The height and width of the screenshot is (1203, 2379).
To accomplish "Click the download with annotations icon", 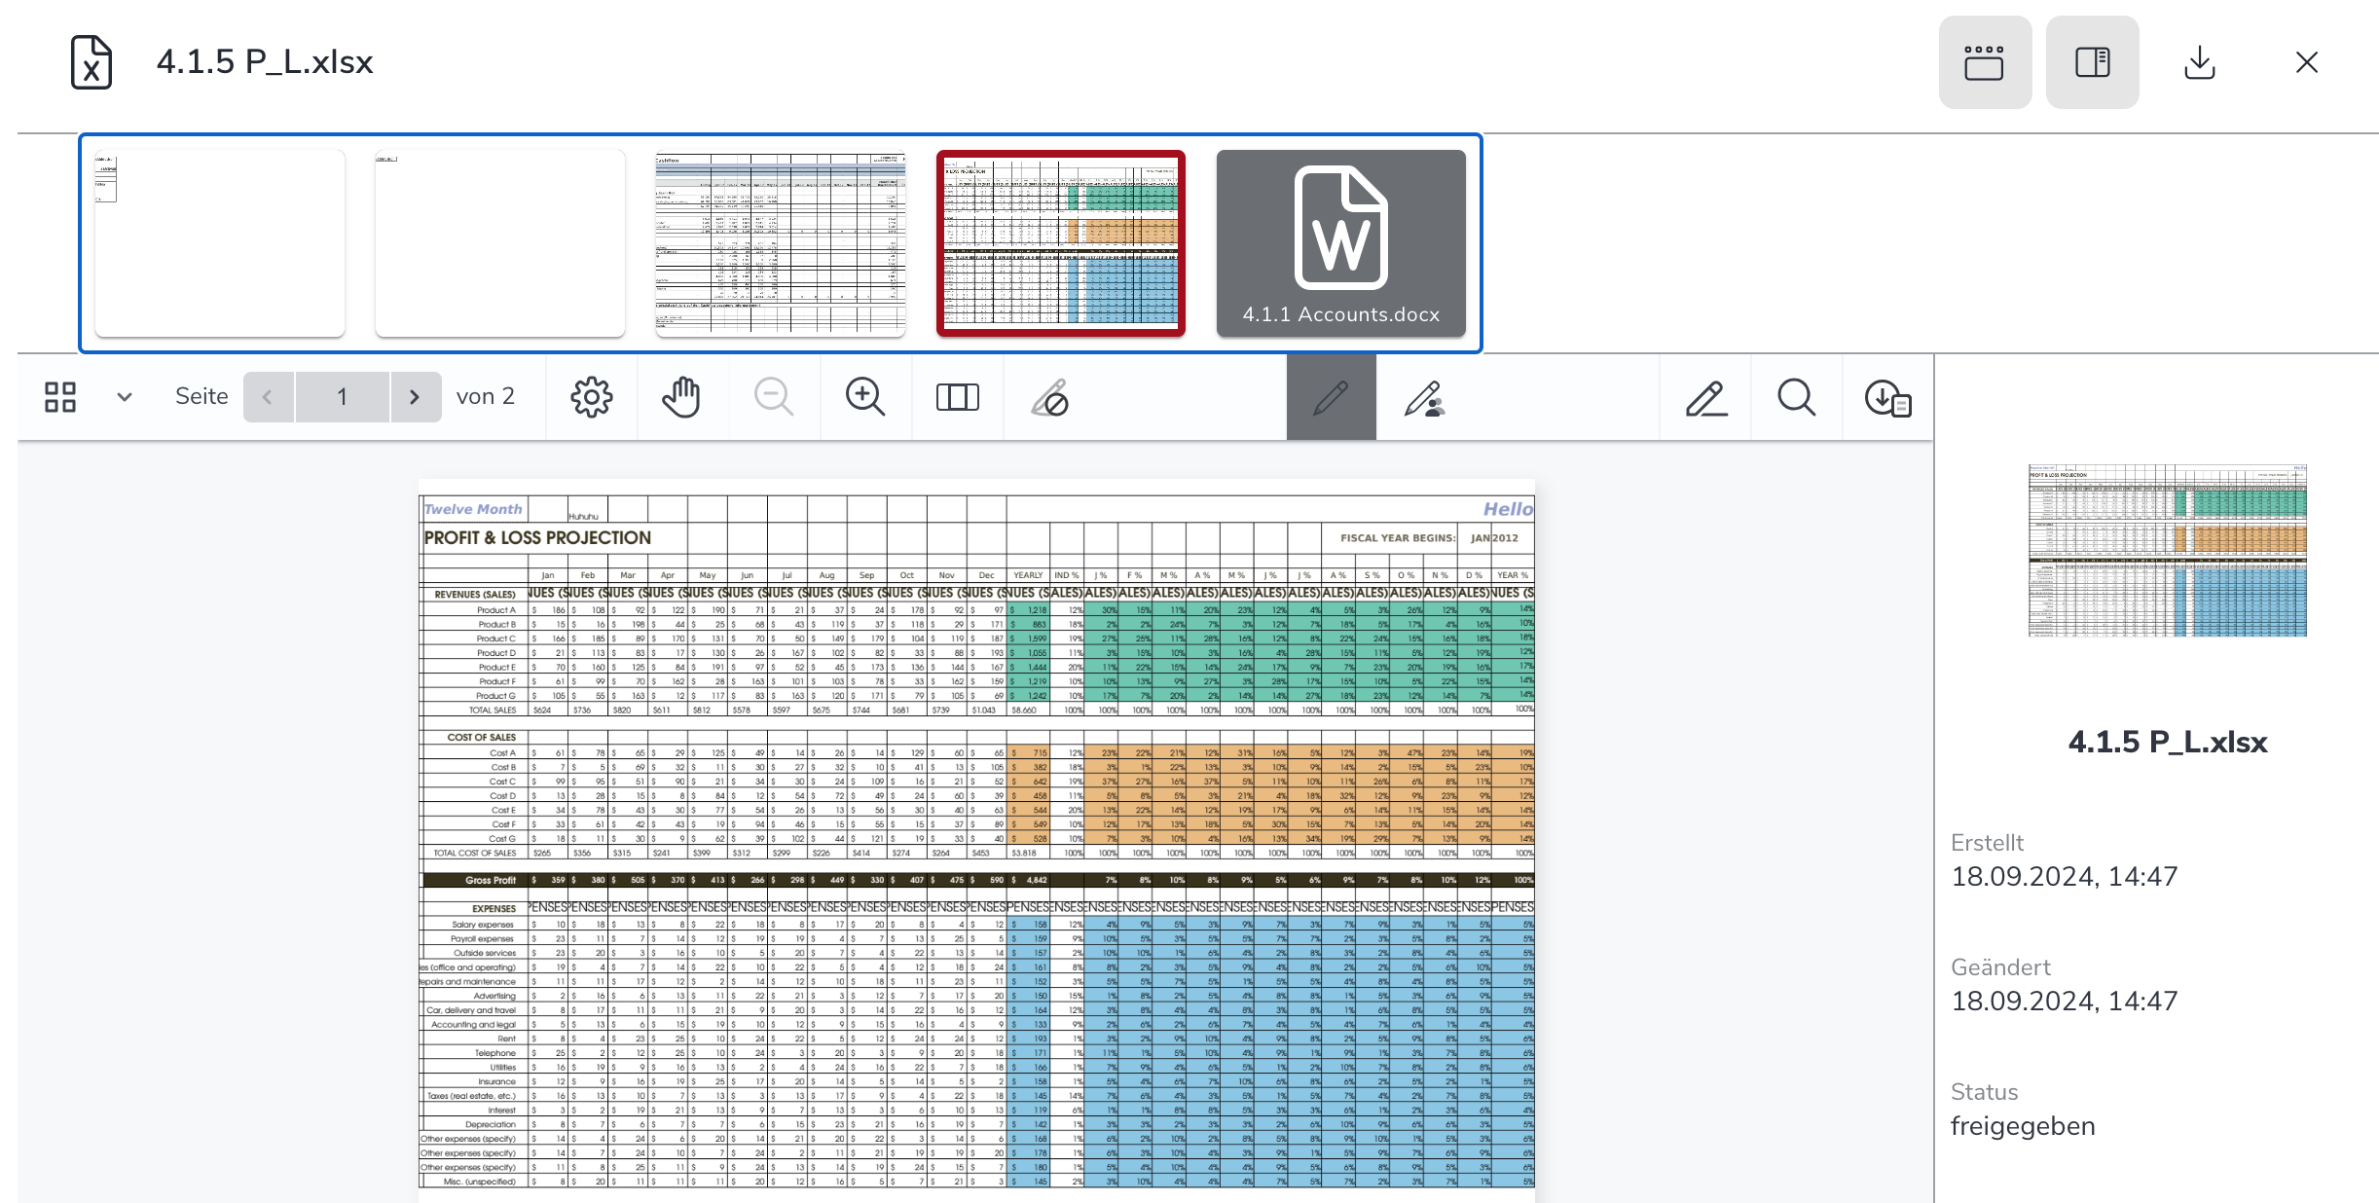I will (x=1887, y=397).
